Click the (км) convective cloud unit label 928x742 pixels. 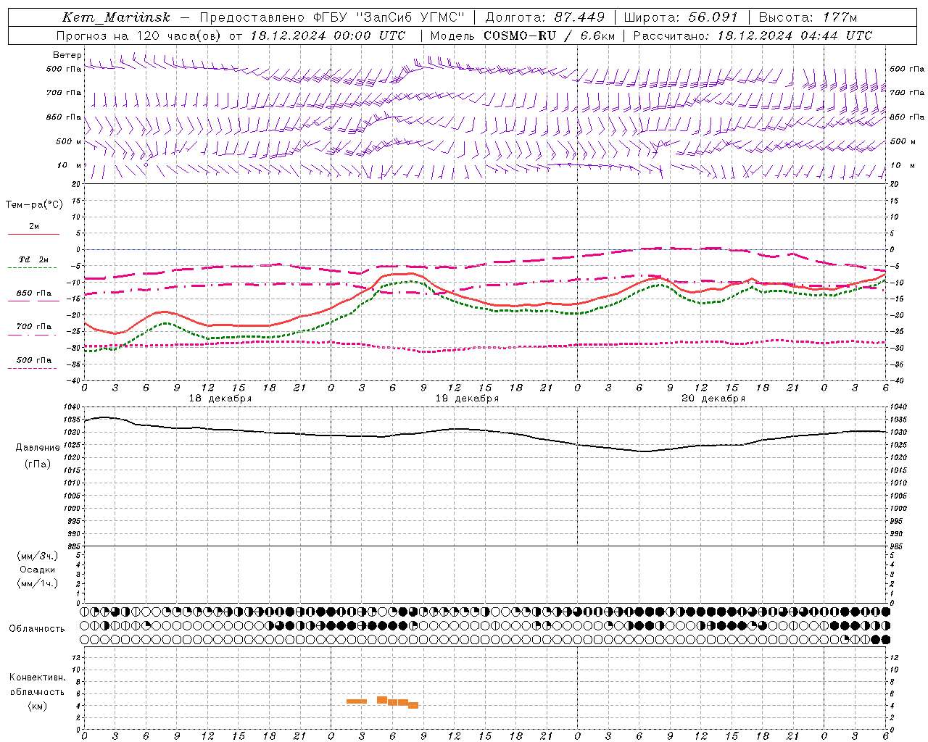[38, 706]
